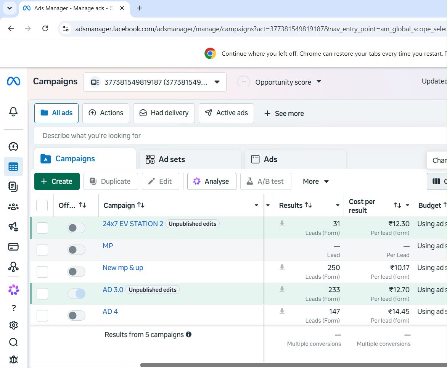
Task: Open the ad account selector dropdown
Action: point(155,82)
